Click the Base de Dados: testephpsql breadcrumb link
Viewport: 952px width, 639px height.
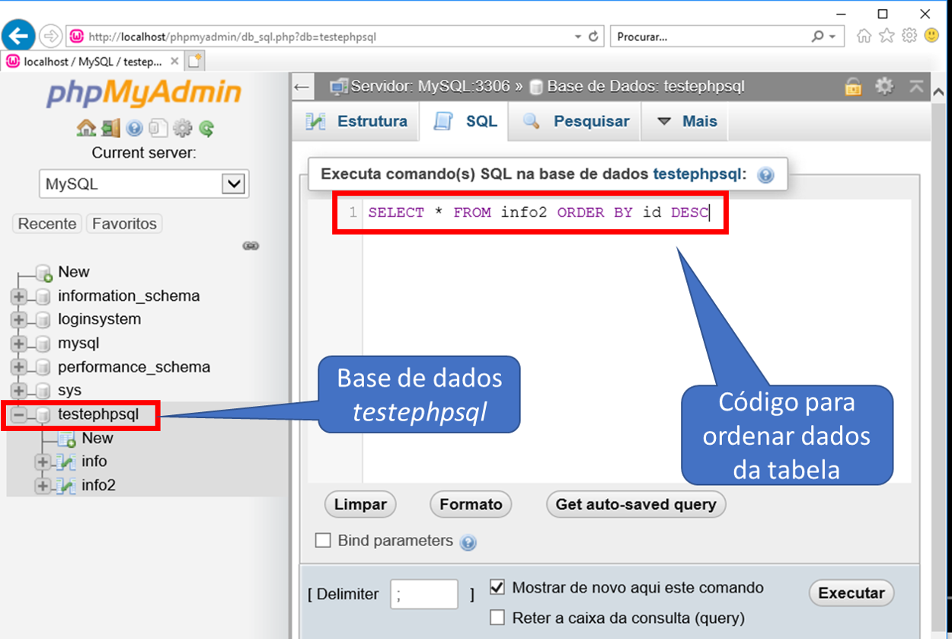coord(646,87)
